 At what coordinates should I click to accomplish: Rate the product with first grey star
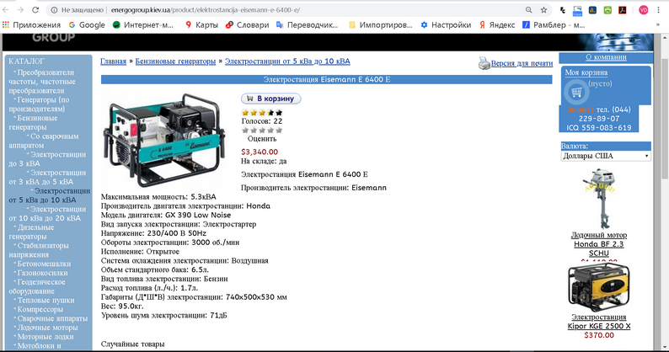point(245,131)
